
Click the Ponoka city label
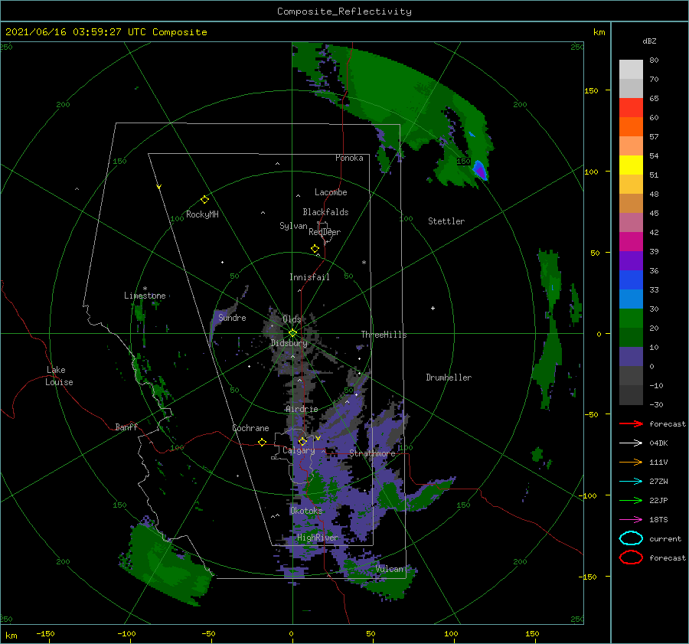(x=349, y=158)
